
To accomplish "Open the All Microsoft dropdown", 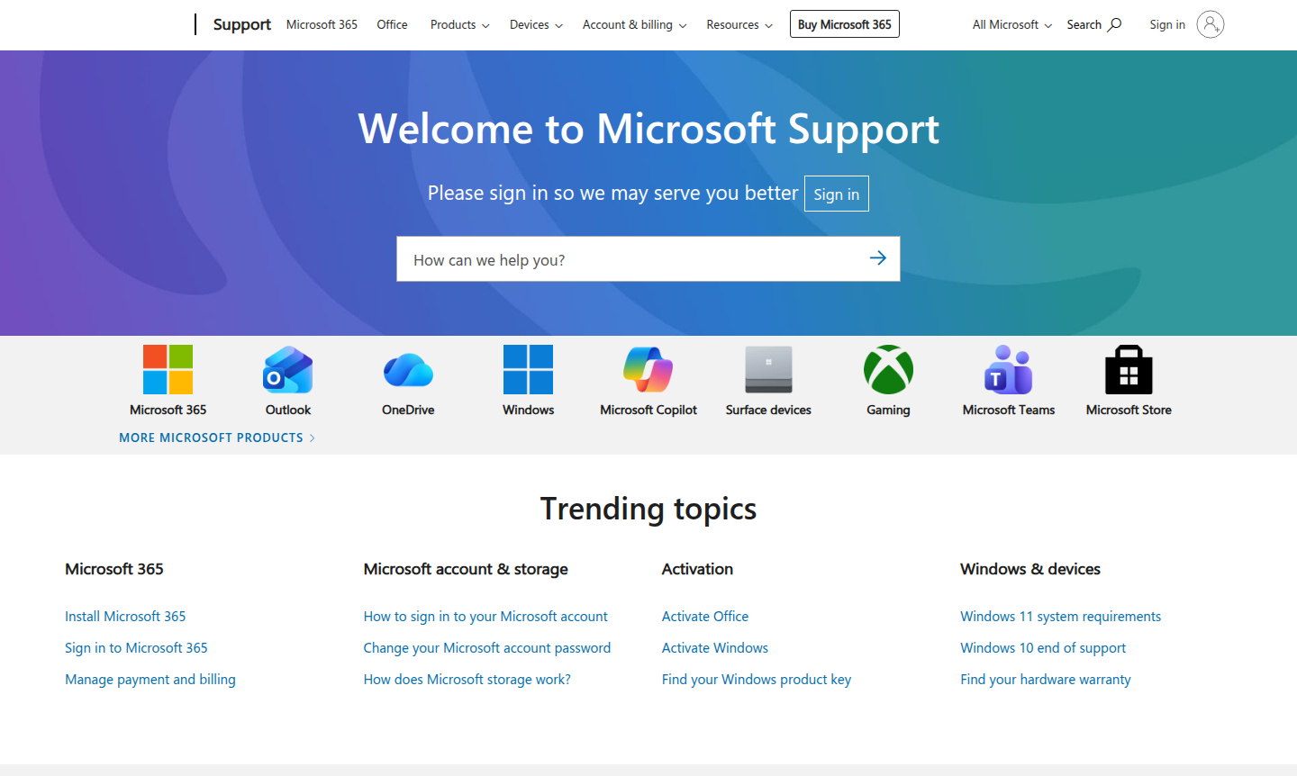I will pos(1011,24).
